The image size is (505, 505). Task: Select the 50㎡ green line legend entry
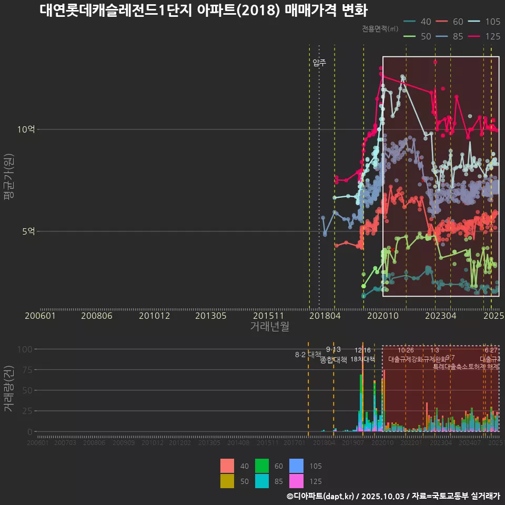coord(410,36)
